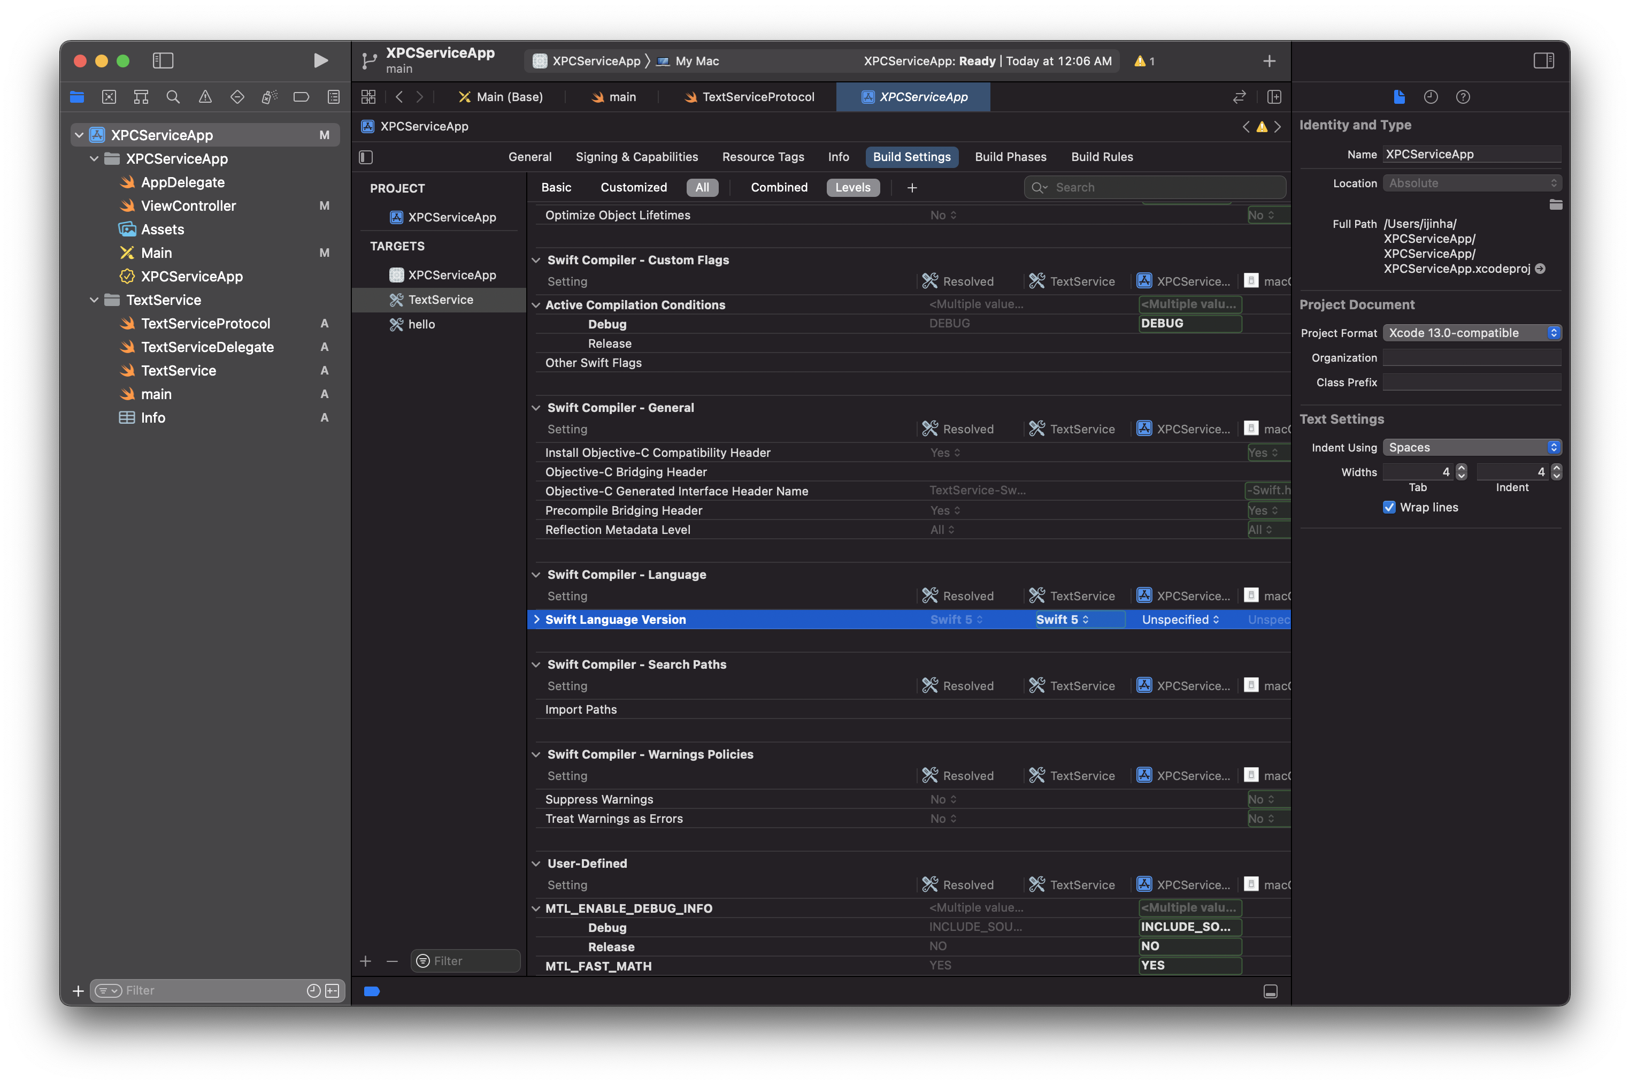Screen dimensions: 1630x1085
Task: Toggle source-control status filter icon
Action: point(333,991)
